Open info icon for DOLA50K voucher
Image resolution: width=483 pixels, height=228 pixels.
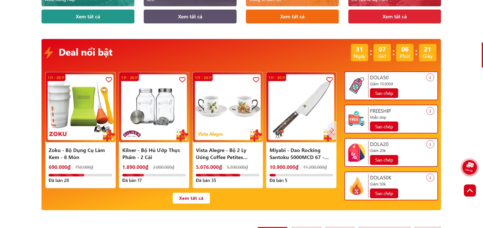pyautogui.click(x=430, y=178)
